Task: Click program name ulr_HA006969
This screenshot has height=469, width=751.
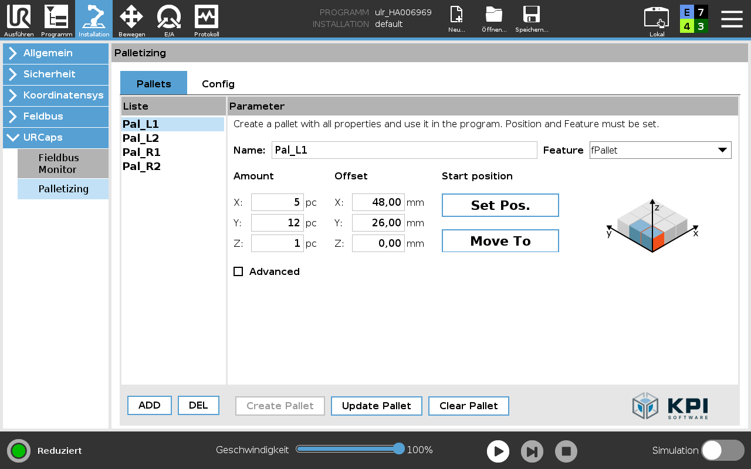Action: pyautogui.click(x=403, y=12)
